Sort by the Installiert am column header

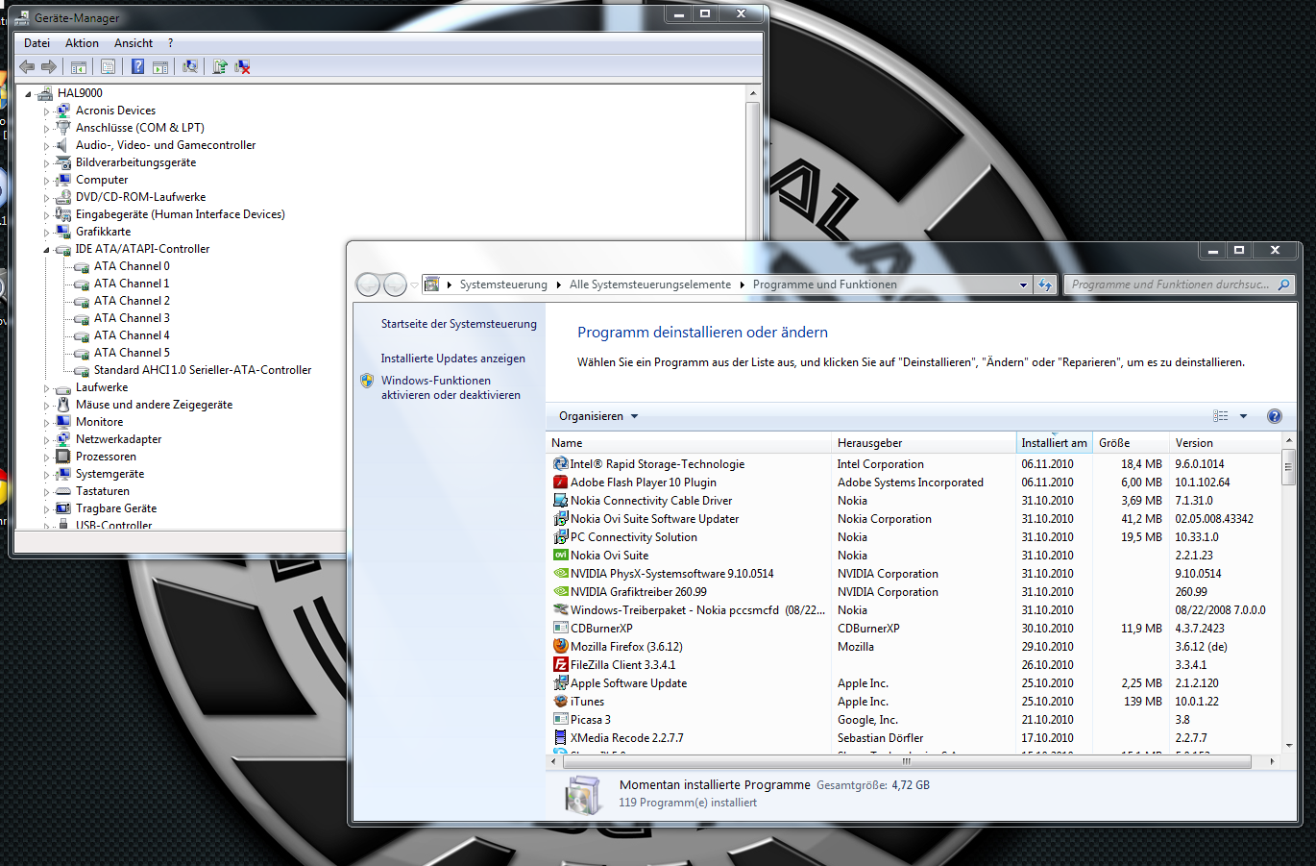[x=1054, y=443]
